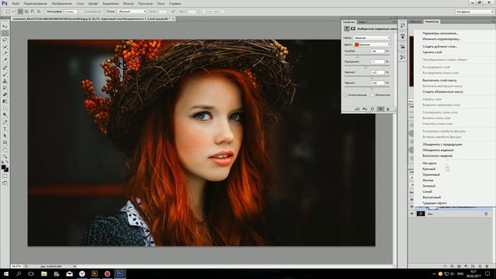Select the Hand tool

tap(5, 150)
